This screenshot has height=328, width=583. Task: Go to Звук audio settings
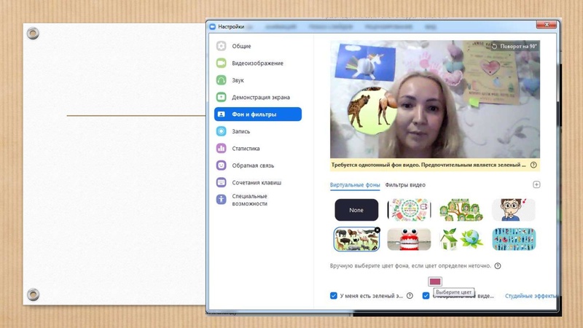(238, 80)
